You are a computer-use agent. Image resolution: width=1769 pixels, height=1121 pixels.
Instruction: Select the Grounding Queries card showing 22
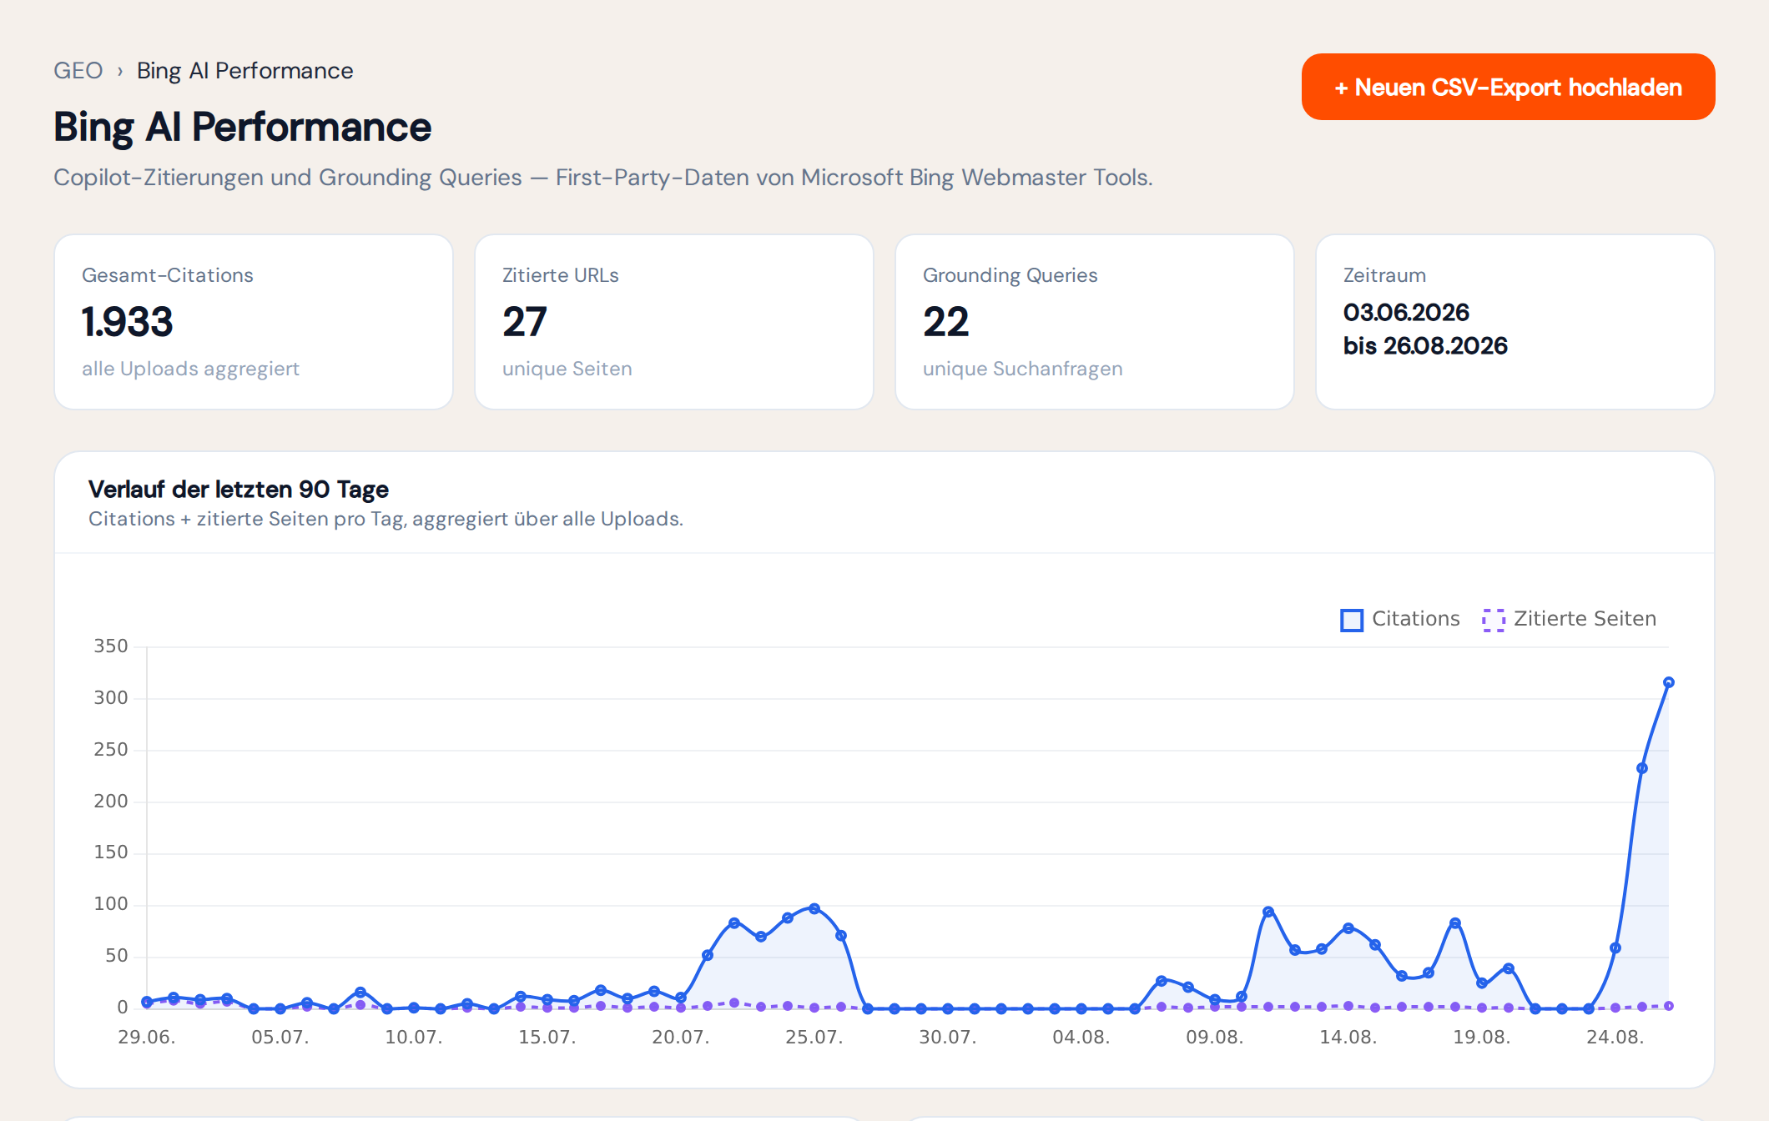pyautogui.click(x=1095, y=322)
